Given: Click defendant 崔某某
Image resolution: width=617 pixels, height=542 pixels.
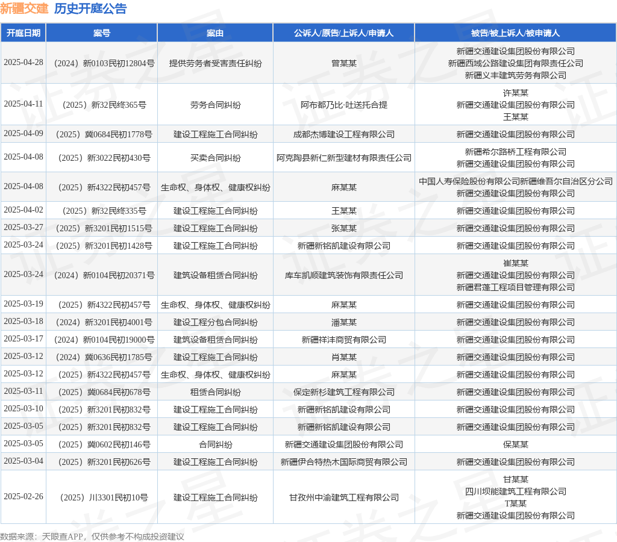Looking at the screenshot, I should coord(516,263).
